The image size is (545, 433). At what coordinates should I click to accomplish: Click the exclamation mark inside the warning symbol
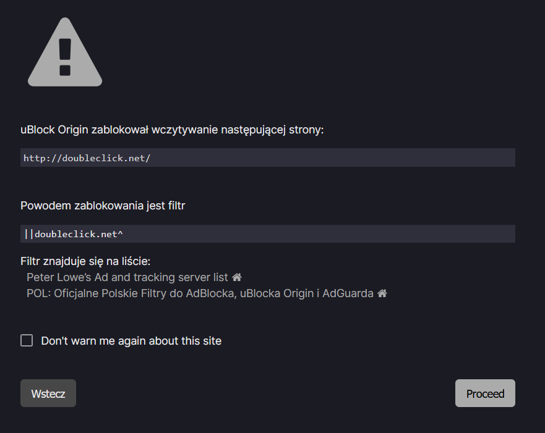pos(64,56)
